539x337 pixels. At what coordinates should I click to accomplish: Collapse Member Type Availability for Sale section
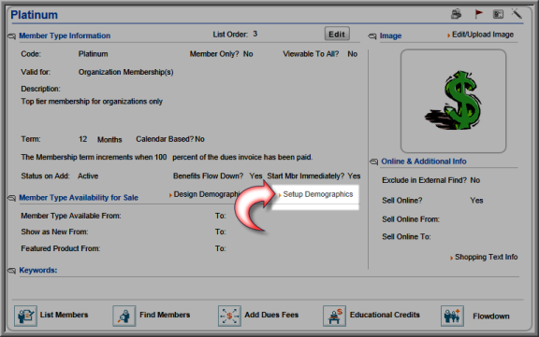(11, 198)
